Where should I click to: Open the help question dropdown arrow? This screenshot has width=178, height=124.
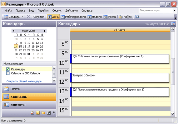coord(175,11)
